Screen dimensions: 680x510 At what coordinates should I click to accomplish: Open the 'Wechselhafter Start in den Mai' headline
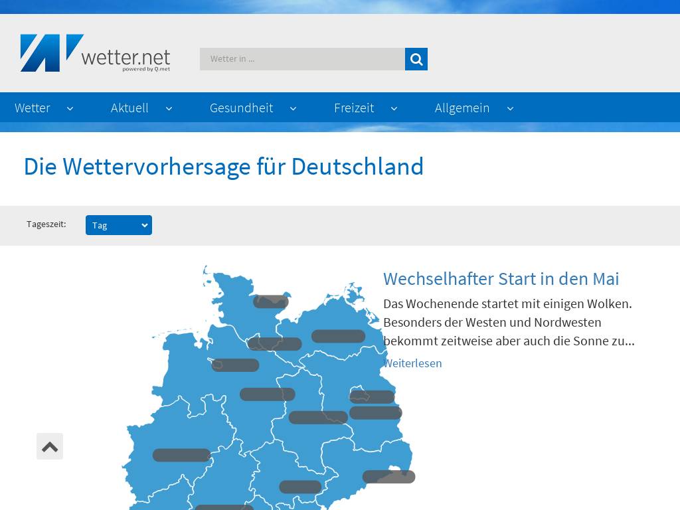[x=501, y=279]
